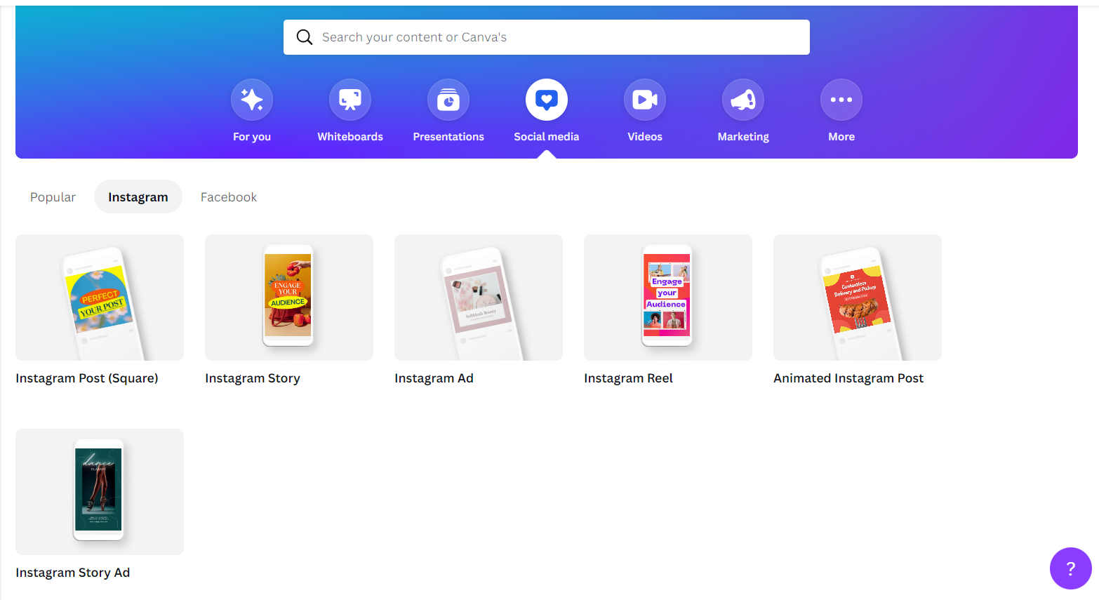Click the Instagram Ad label text
The height and width of the screenshot is (600, 1099).
[434, 378]
